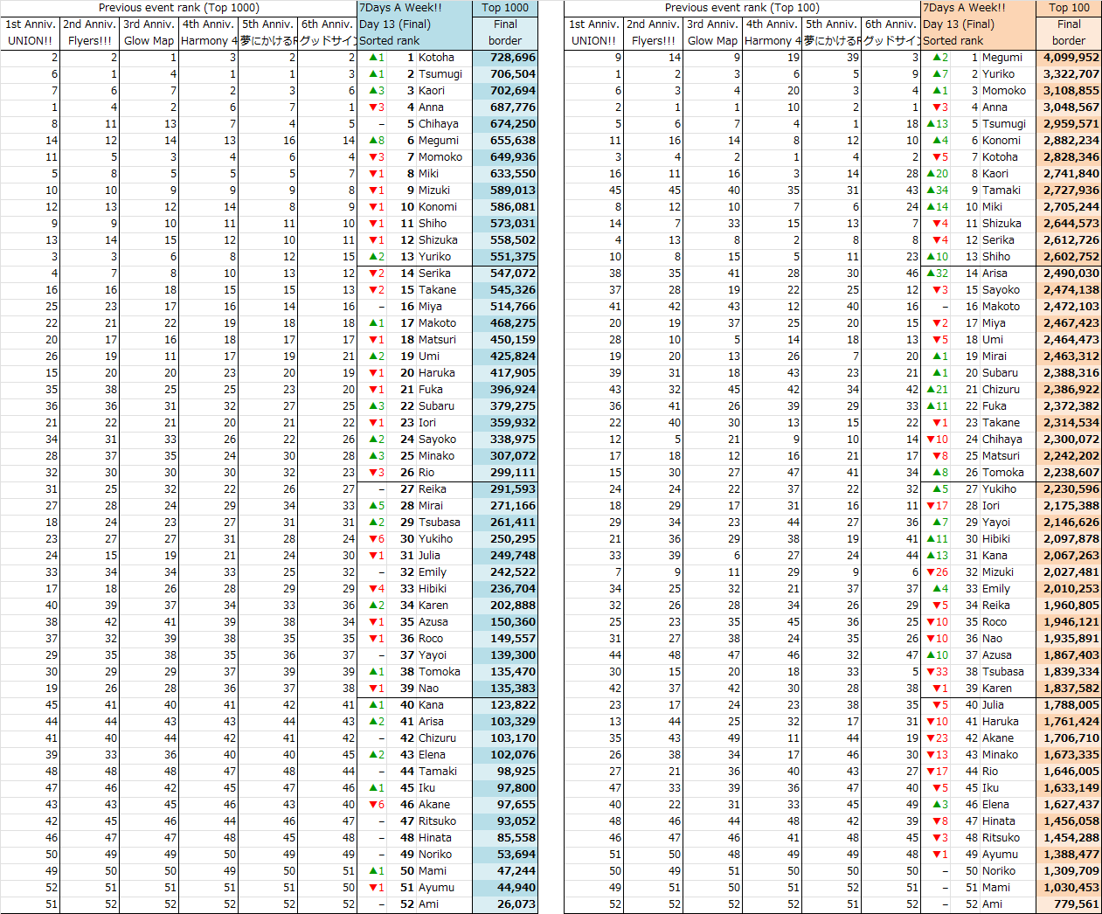Click the cell showing 687,776
1102x914 pixels.
[x=505, y=107]
